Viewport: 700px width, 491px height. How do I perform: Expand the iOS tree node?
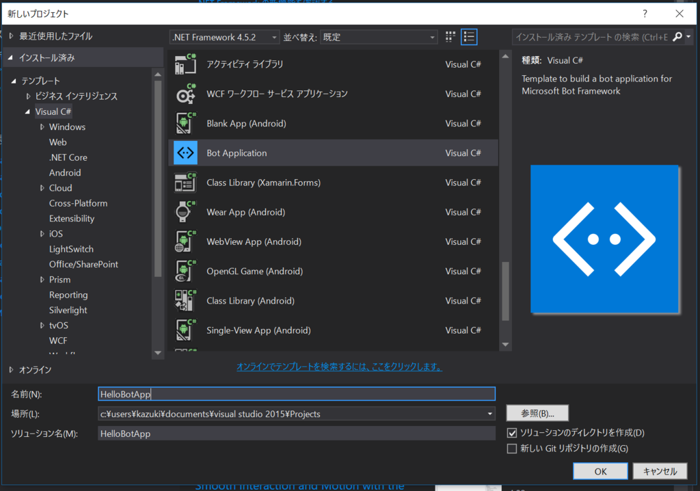point(42,234)
